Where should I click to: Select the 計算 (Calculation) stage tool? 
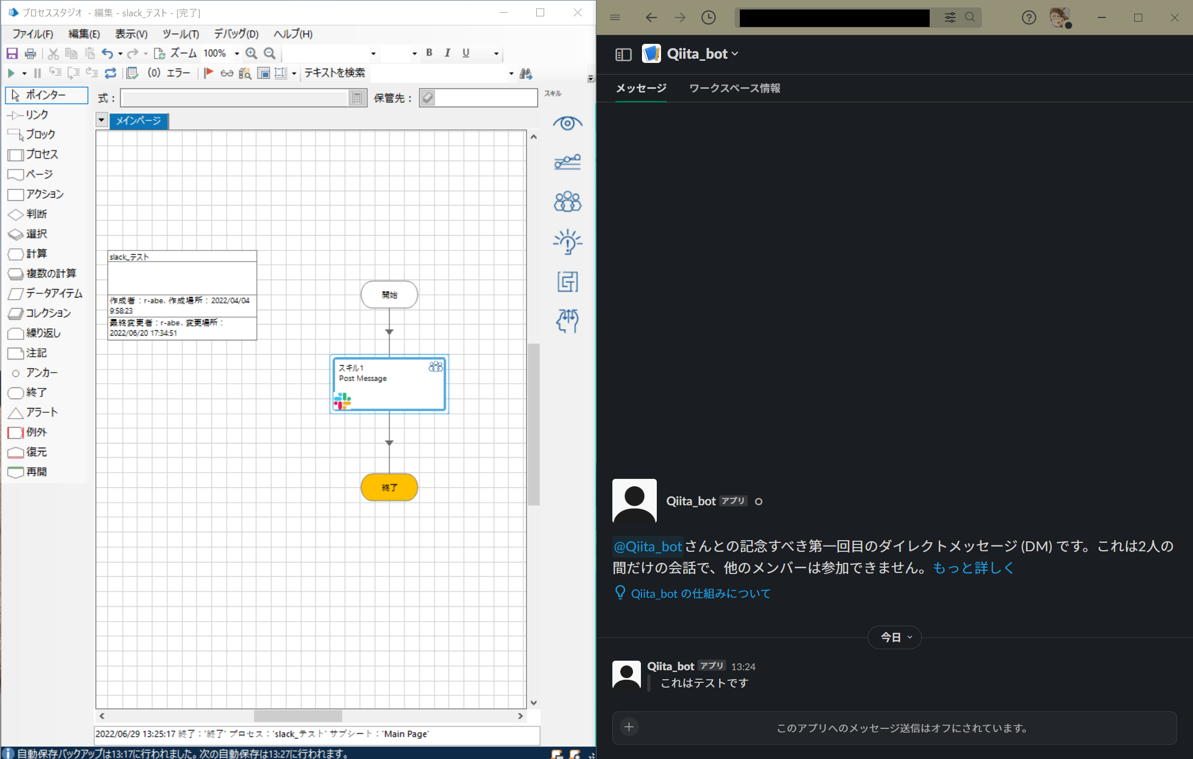coord(34,254)
